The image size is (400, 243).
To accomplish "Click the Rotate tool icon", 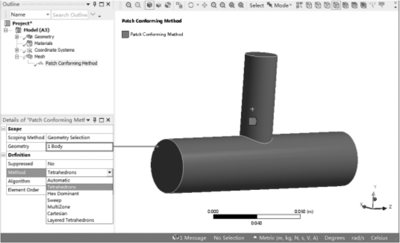I will (191, 5).
